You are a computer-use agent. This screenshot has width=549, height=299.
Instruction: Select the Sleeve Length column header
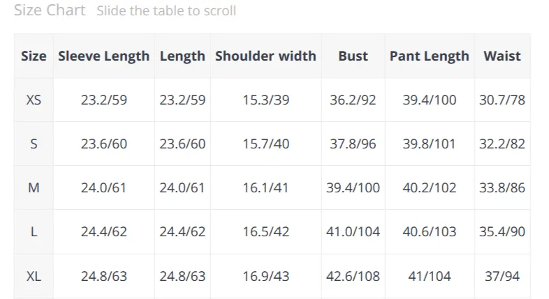(x=104, y=56)
